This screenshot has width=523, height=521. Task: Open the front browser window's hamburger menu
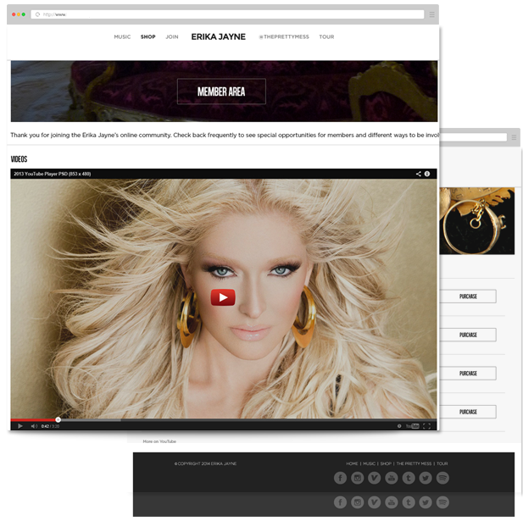(431, 14)
